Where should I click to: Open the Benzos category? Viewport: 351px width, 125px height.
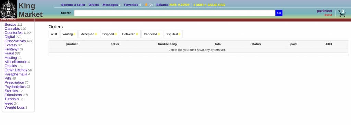point(11,25)
